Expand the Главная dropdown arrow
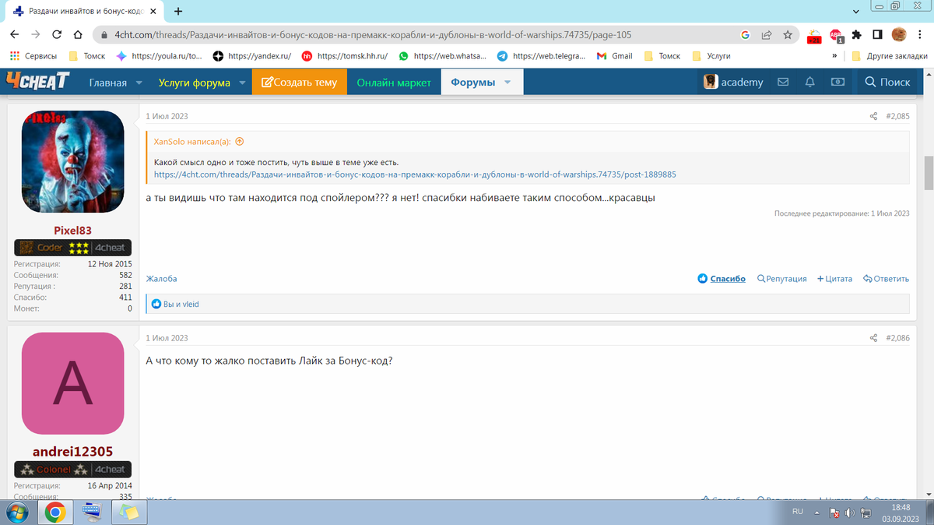The height and width of the screenshot is (525, 934). pyautogui.click(x=139, y=83)
